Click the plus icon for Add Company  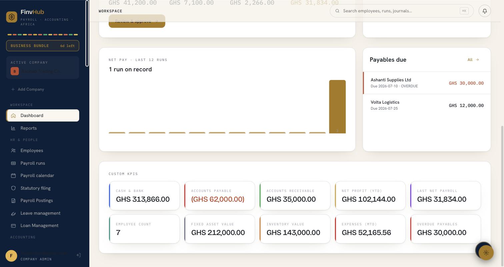tap(13, 89)
